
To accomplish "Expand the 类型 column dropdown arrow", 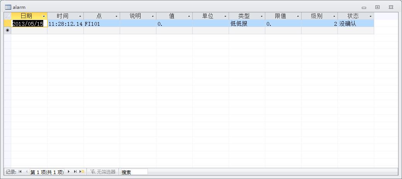I will pos(261,16).
